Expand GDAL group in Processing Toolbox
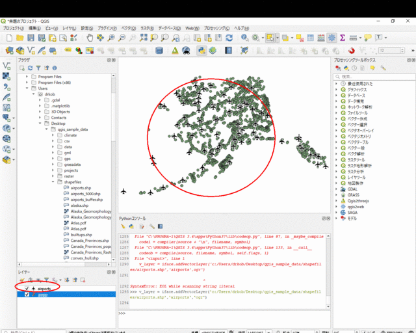416x333 pixels. pos(337,189)
